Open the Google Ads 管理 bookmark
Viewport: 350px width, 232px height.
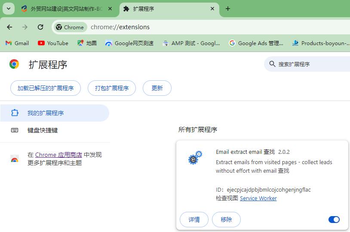click(256, 43)
